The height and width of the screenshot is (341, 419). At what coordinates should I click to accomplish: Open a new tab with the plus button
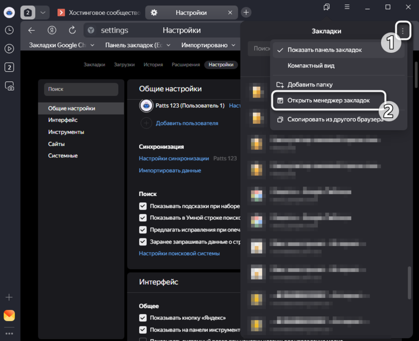pyautogui.click(x=246, y=12)
